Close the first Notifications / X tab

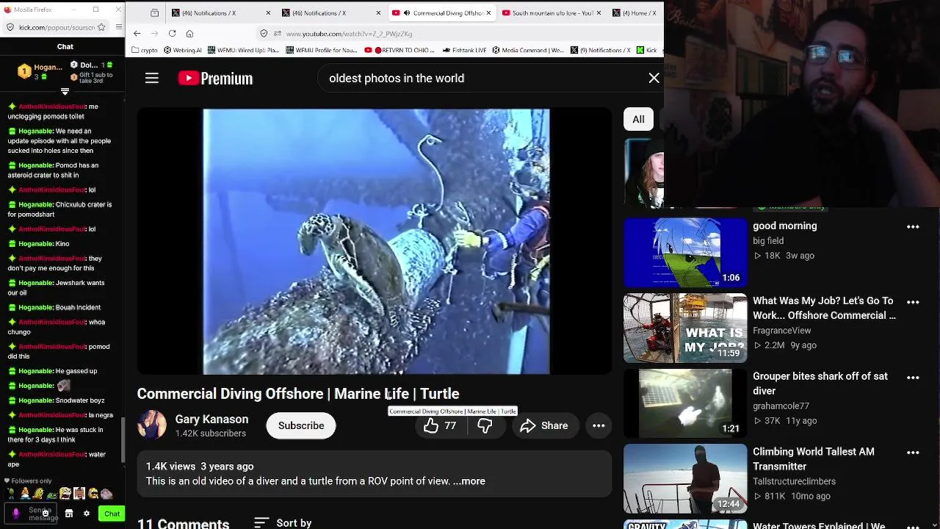pos(267,12)
